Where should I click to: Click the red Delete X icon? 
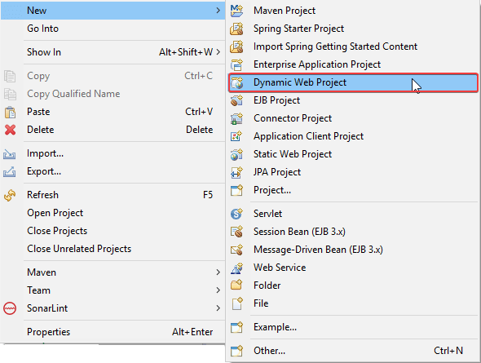[x=10, y=130]
